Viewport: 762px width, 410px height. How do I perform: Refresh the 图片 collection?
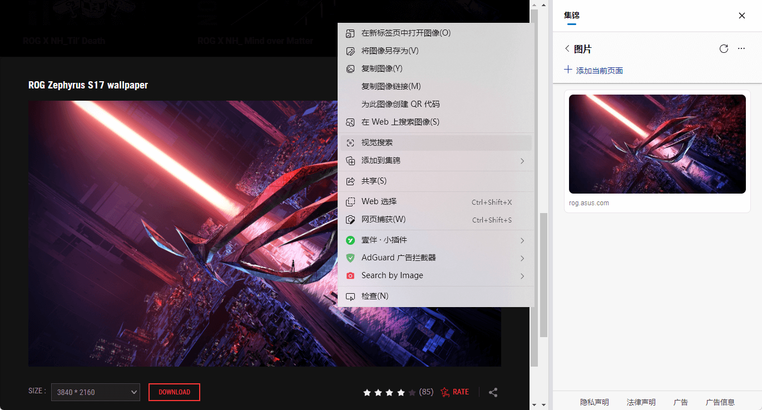tap(724, 48)
